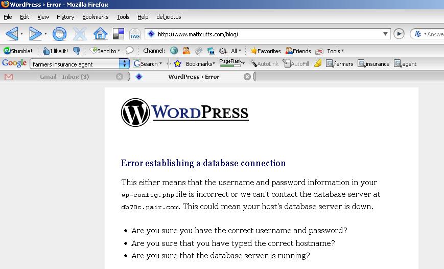Close the WordPress Error tab
The width and height of the screenshot is (444, 269).
[x=247, y=77]
